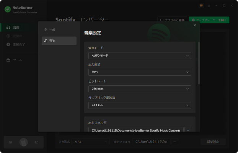
Task: Click the output folder path field in dialog
Action: 136,130
